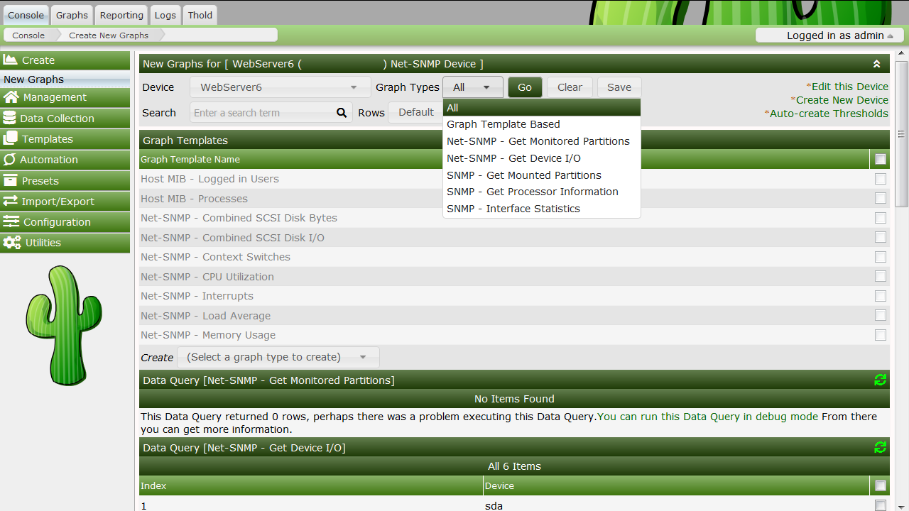This screenshot has width=909, height=511.
Task: Reload the Get Monitored Partitions data query
Action: tap(880, 380)
